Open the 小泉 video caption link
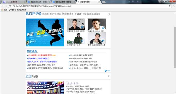The image size is (176, 94). pos(73,45)
